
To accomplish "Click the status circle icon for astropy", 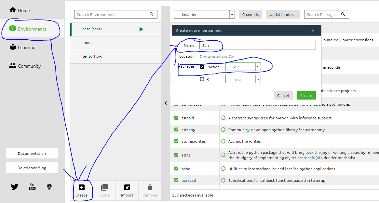I will (223, 130).
